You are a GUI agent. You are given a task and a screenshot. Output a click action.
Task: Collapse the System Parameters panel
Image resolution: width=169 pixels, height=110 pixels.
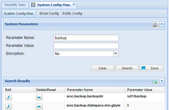(x=162, y=24)
